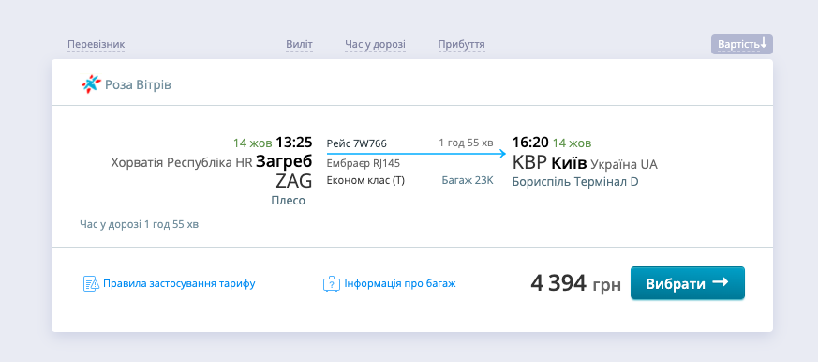Viewport: 818px width, 362px height.
Task: Click the blue flight route arrow
Action: (x=416, y=154)
